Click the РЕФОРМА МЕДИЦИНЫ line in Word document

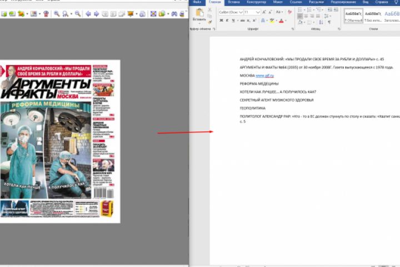pyautogui.click(x=259, y=84)
